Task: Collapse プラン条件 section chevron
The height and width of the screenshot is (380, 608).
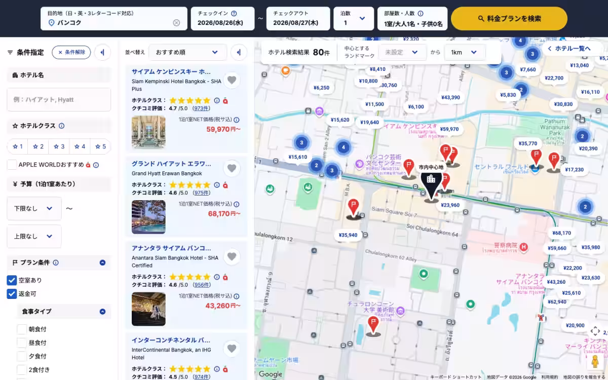Action: click(x=102, y=262)
